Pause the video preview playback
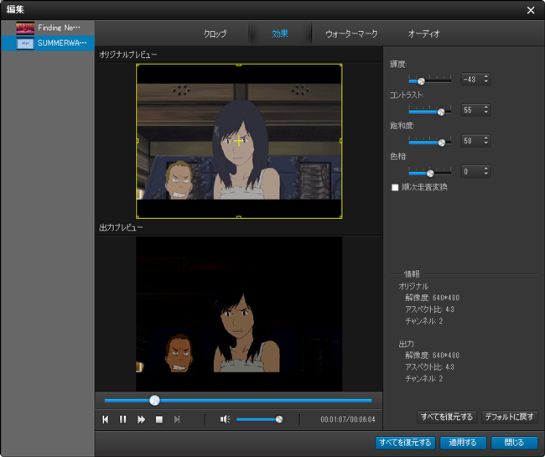545x457 pixels. (x=122, y=419)
